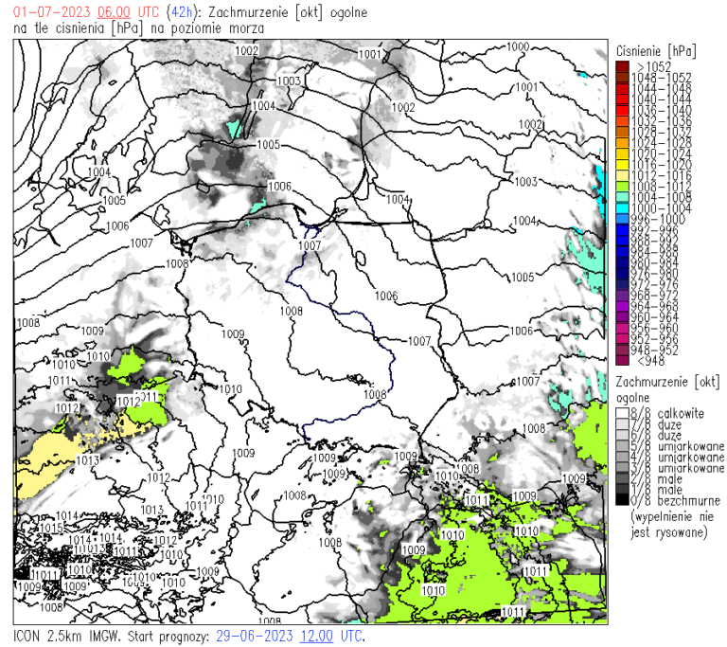
Task: Click the <948 hPa pressure legend swatch
Action: 621,360
